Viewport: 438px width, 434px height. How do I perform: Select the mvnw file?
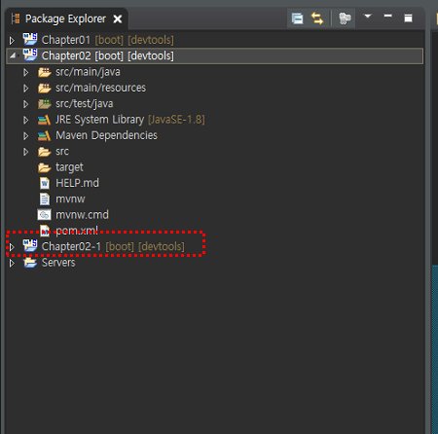[x=70, y=199]
